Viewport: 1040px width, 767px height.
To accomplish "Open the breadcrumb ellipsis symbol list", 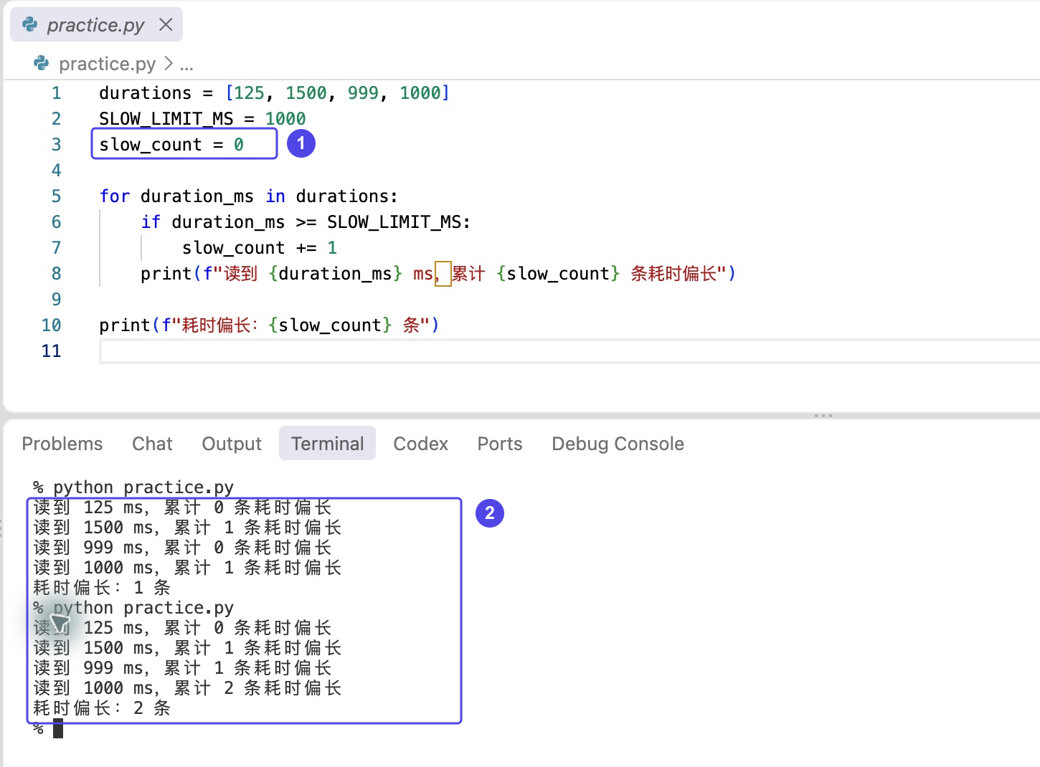I will (186, 65).
